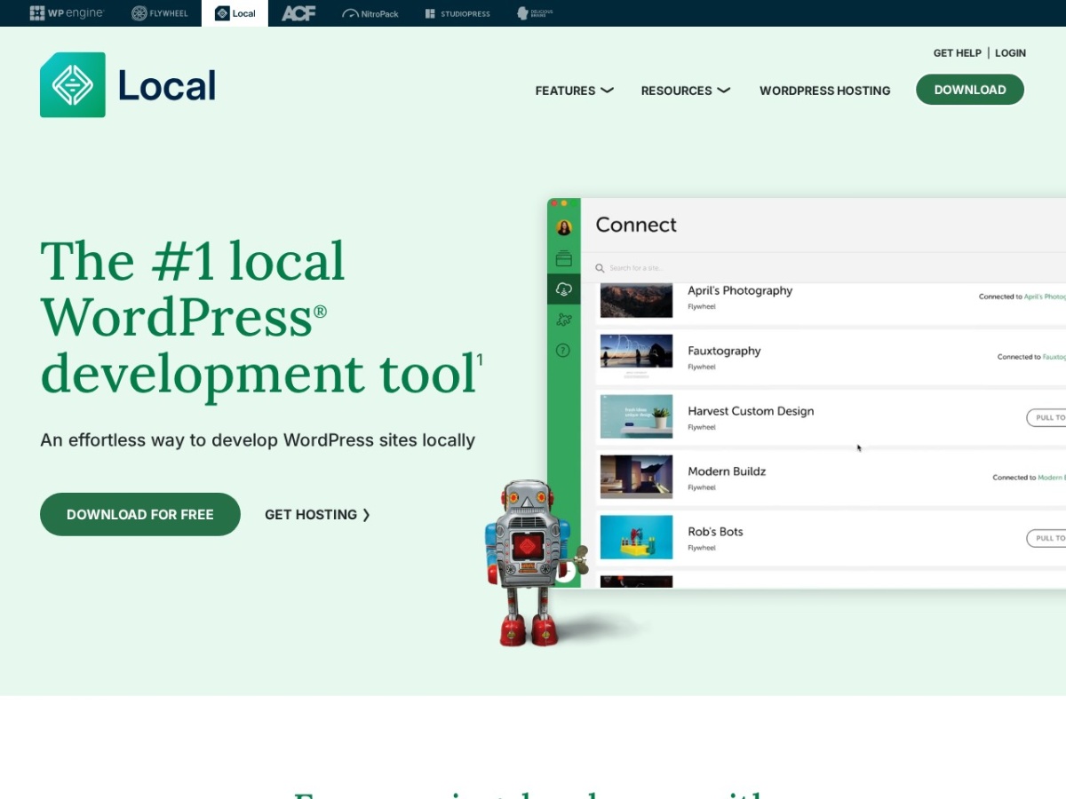The image size is (1066, 799).
Task: Click the user avatar in the app sidebar
Action: (564, 227)
